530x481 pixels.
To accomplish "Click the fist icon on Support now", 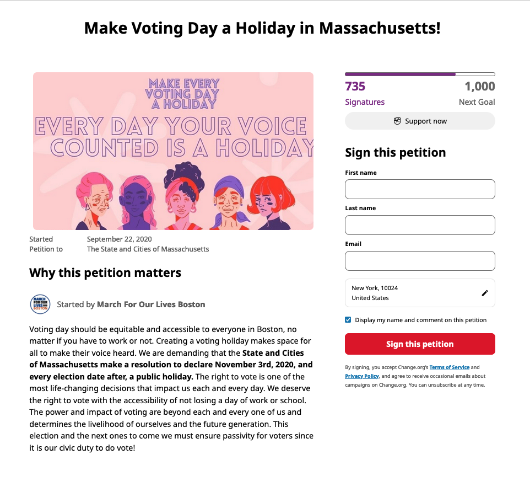I will [x=397, y=121].
